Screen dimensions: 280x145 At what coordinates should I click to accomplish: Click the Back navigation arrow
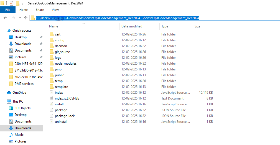[5, 18]
